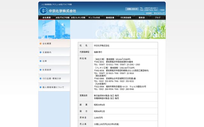The width and height of the screenshot is (204, 127).
Task: Open 沿革 in the left sidebar
Action: click(x=54, y=61)
